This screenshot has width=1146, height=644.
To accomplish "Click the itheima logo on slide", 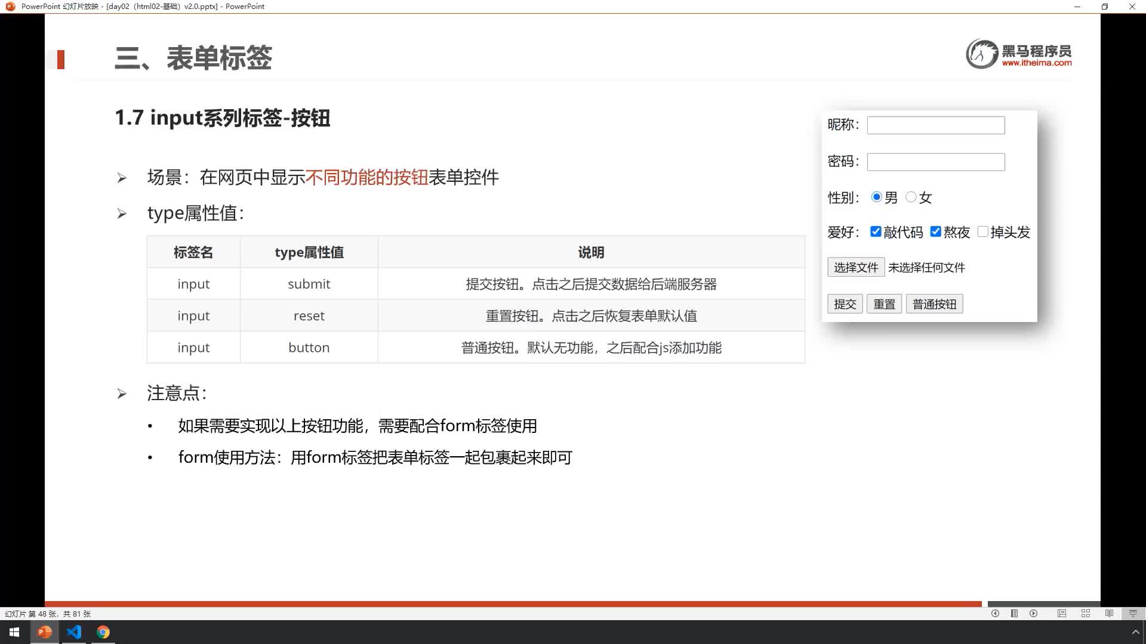I will click(x=1018, y=54).
